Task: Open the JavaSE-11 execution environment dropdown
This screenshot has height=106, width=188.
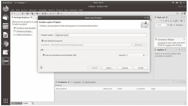Action: 132,55
